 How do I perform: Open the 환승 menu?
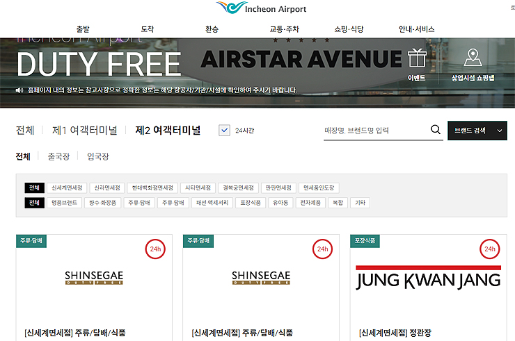(212, 29)
